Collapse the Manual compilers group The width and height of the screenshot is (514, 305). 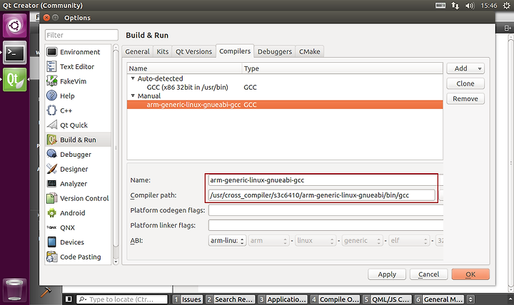[x=133, y=96]
